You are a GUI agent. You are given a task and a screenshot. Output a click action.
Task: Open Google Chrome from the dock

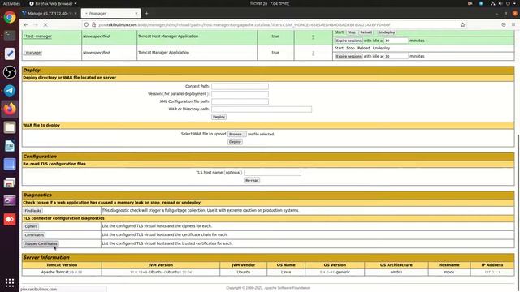[x=10, y=17]
